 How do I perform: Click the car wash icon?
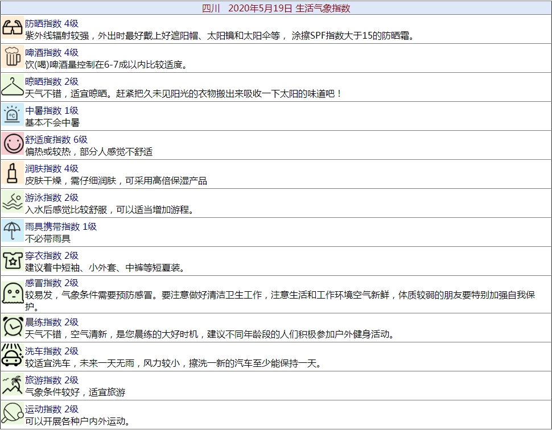(x=13, y=357)
